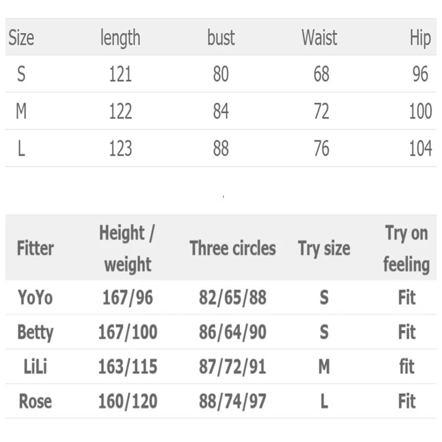Click the Three circles header

[x=233, y=248]
